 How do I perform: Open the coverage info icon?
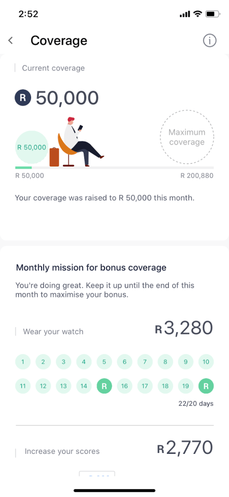[209, 41]
